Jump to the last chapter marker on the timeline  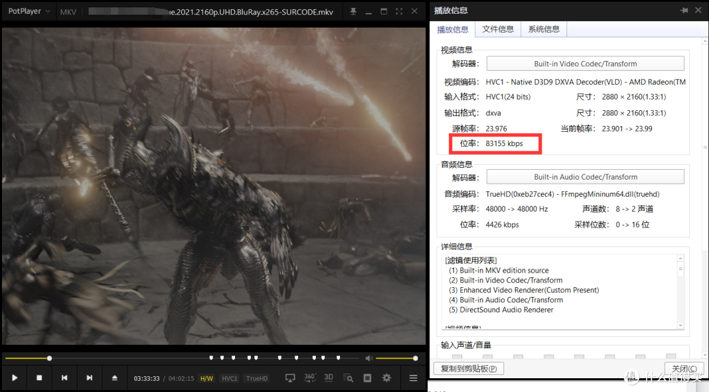click(338, 358)
